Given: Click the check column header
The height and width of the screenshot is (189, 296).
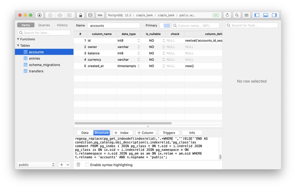Looking at the screenshot, I should pyautogui.click(x=175, y=34).
